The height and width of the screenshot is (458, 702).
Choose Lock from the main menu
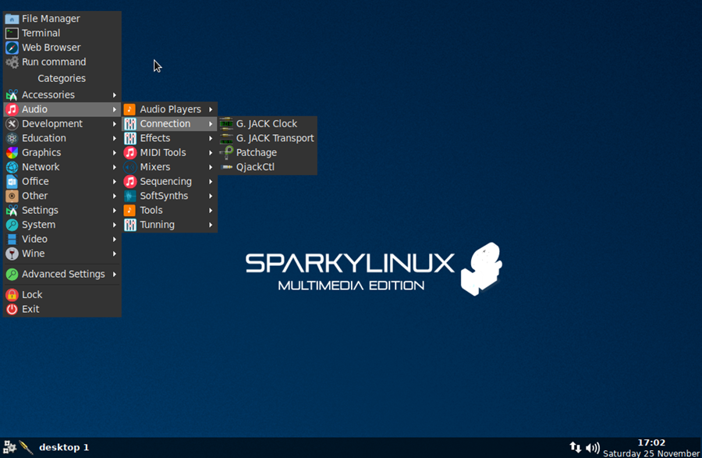62,295
